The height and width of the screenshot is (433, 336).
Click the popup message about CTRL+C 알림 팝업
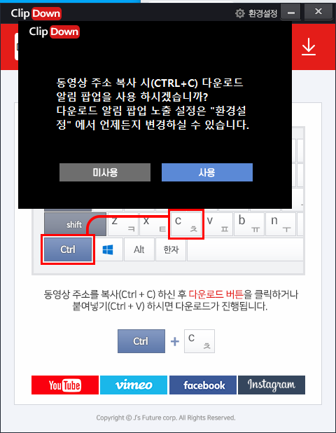pyautogui.click(x=153, y=104)
